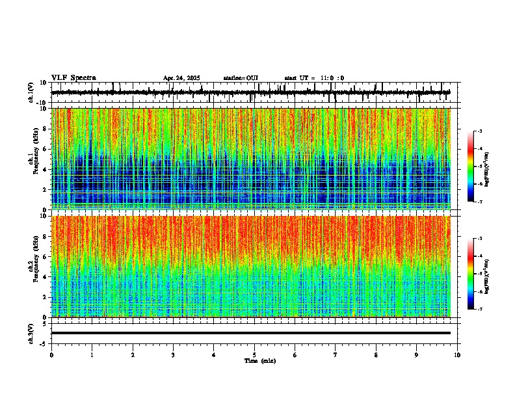Click the time axis tick label '8'
The image size is (515, 398).
[x=376, y=355]
